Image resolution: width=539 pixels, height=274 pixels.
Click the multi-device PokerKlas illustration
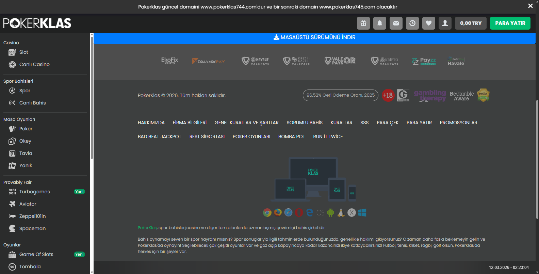[x=313, y=179]
